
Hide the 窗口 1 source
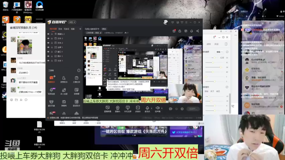[x=48, y=52]
